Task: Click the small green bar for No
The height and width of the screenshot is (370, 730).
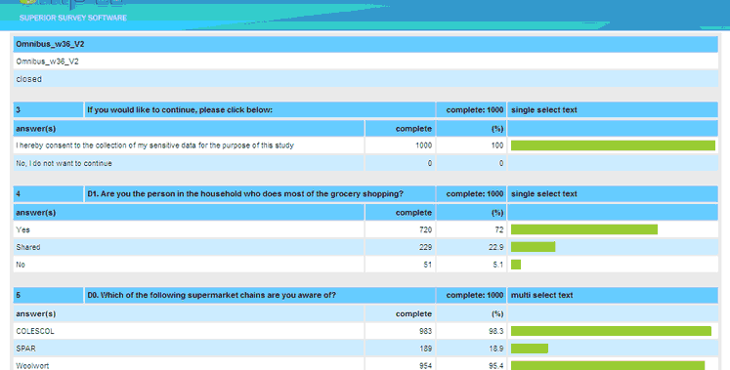Action: 516,265
